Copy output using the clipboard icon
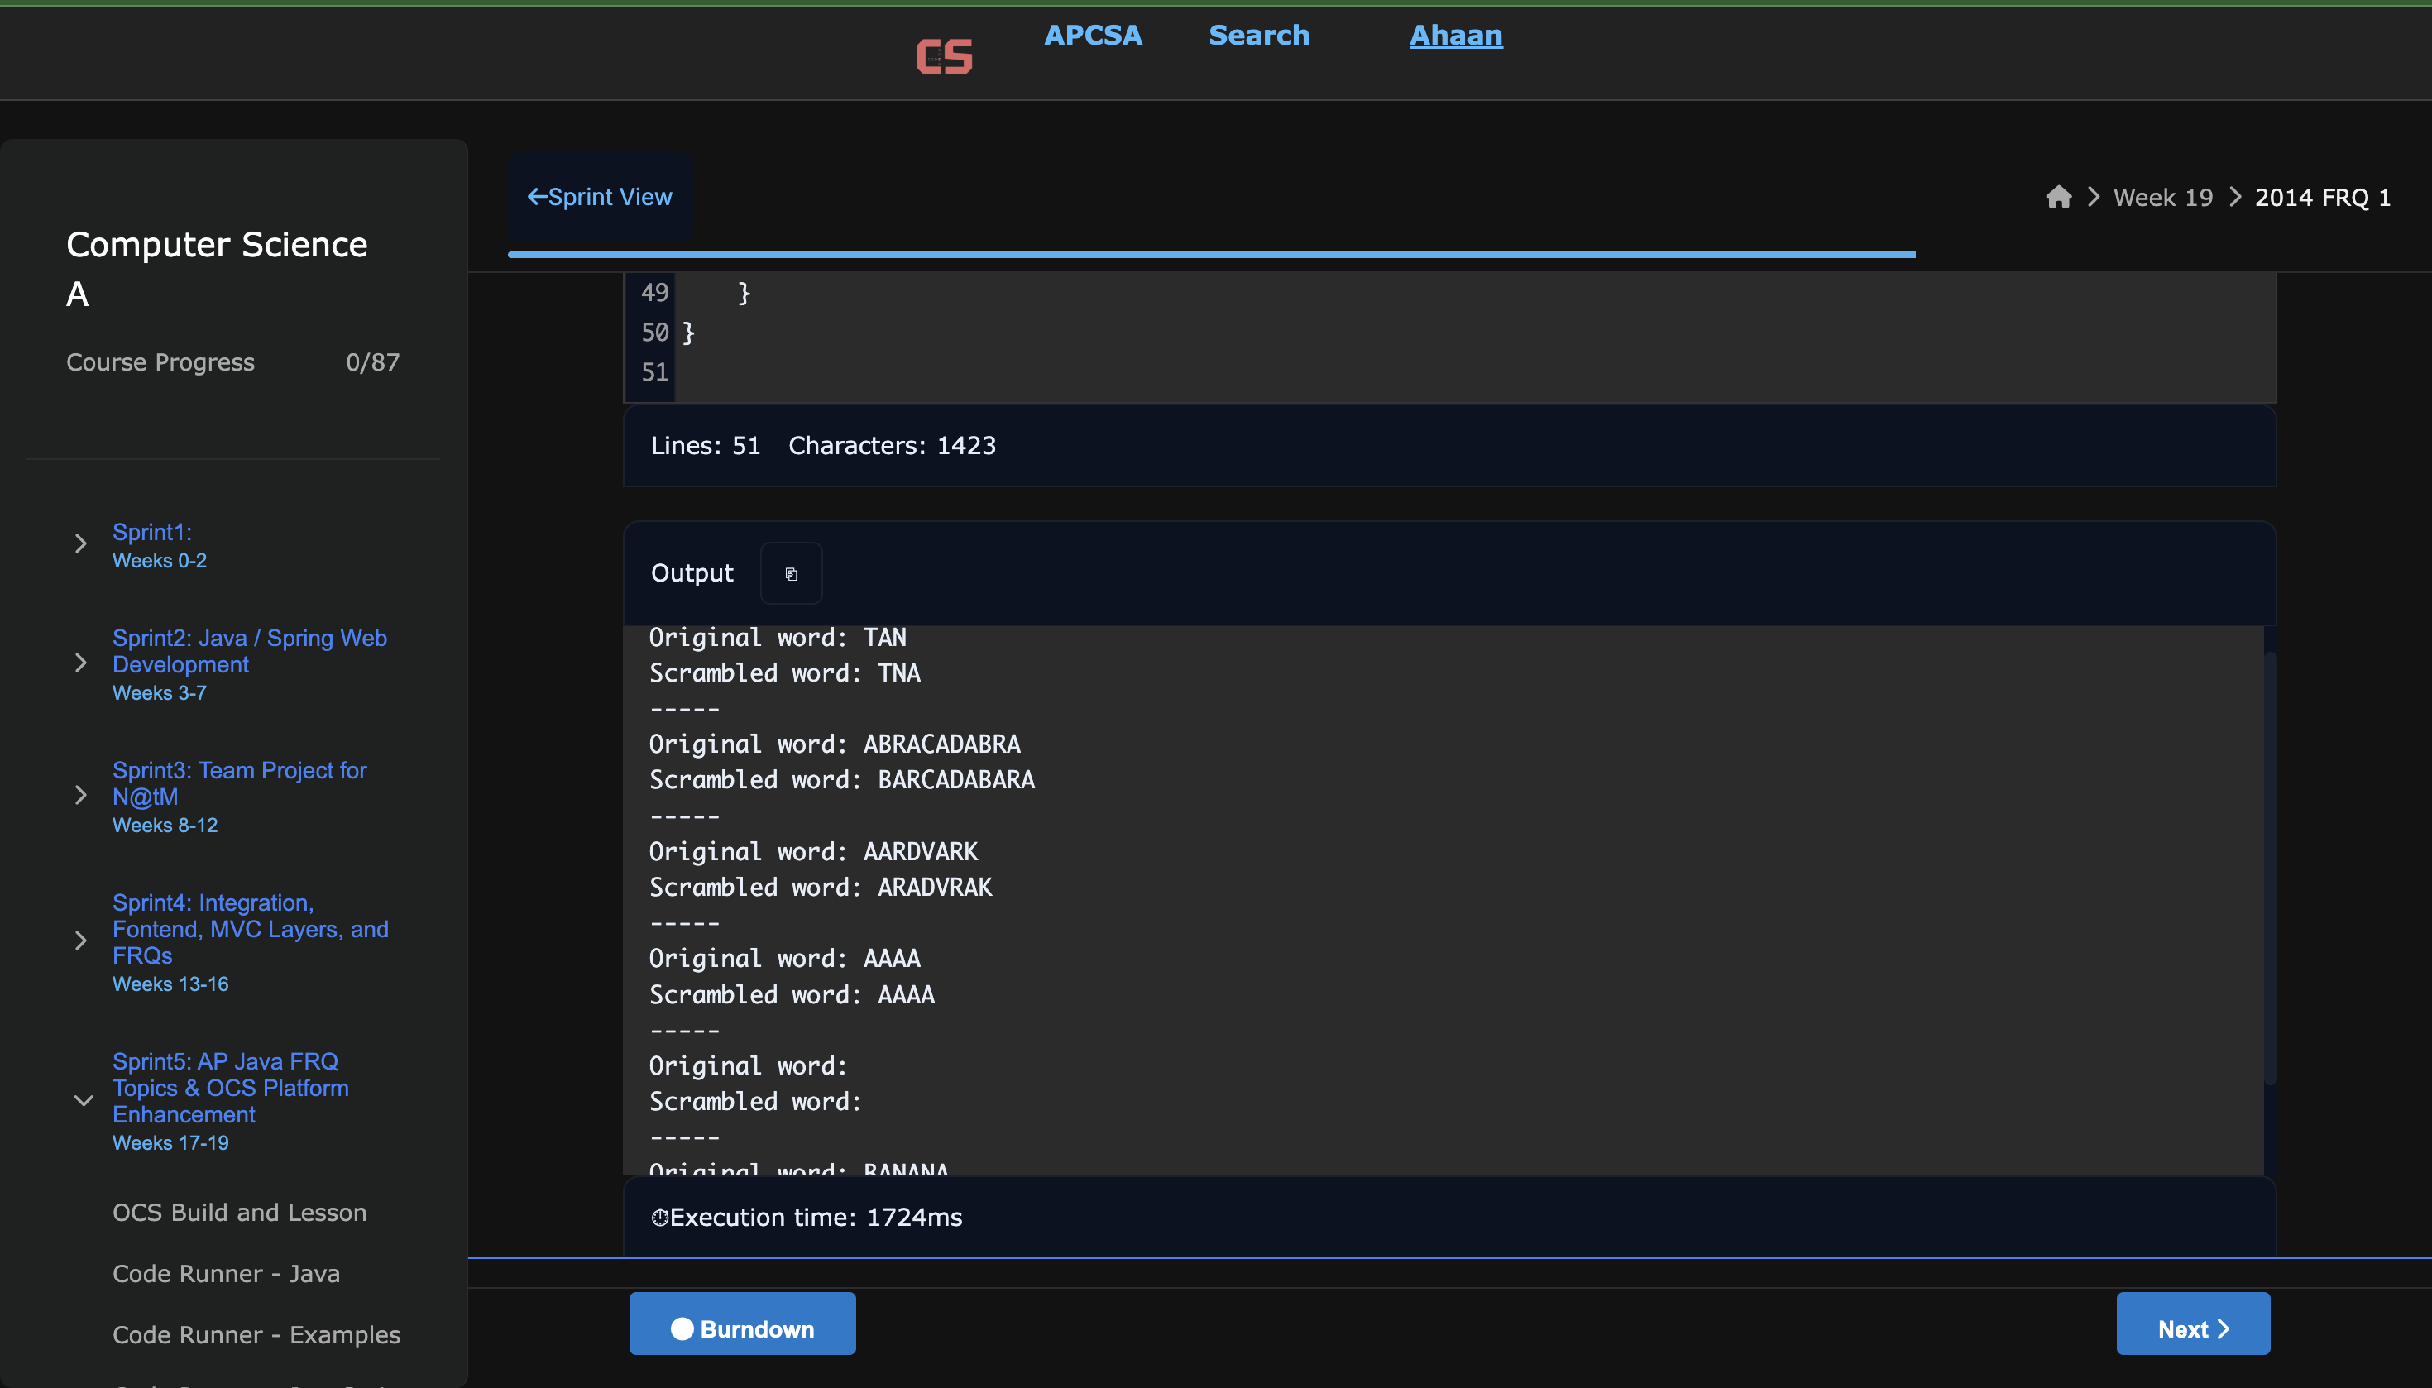This screenshot has height=1388, width=2432. pyautogui.click(x=790, y=574)
